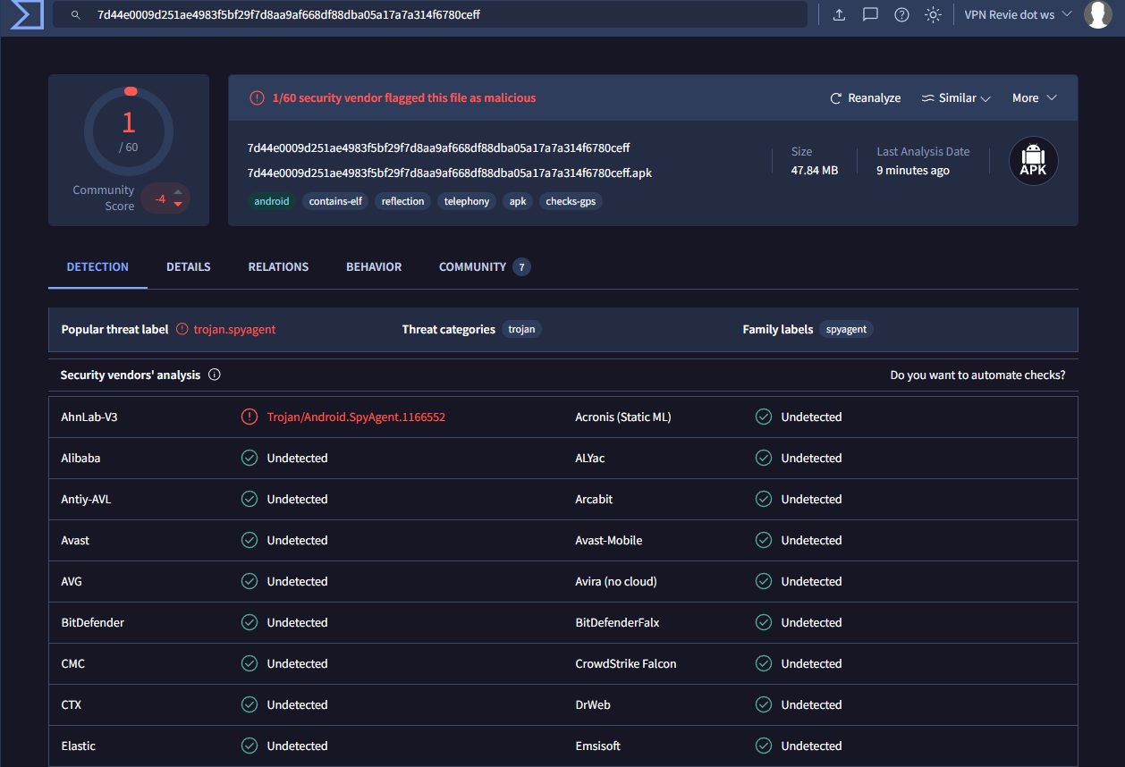Click the file name ending in .apk
Viewport: 1125px width, 767px height.
point(450,173)
